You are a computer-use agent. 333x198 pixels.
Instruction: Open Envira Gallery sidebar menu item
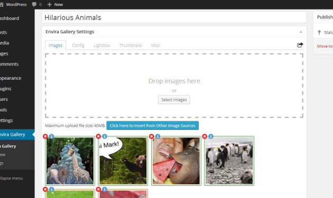point(17,135)
